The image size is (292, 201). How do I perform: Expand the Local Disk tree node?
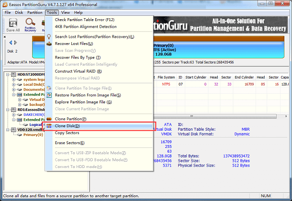(x=13, y=85)
